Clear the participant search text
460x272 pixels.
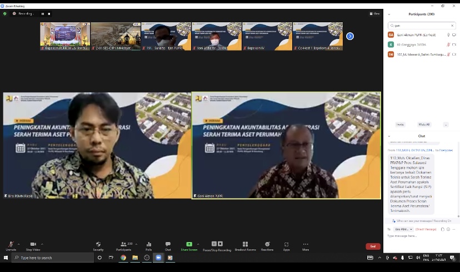(x=452, y=26)
